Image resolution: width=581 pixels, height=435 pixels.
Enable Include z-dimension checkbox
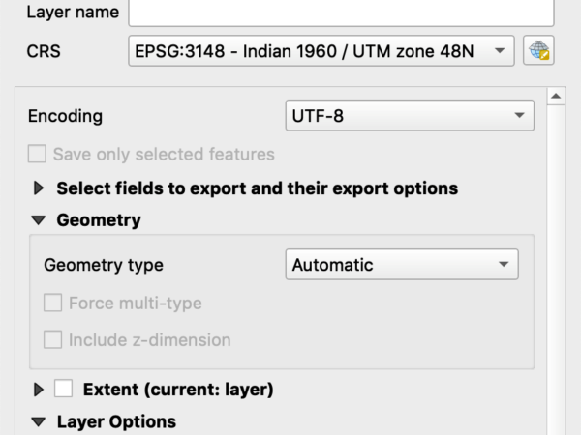(x=52, y=339)
